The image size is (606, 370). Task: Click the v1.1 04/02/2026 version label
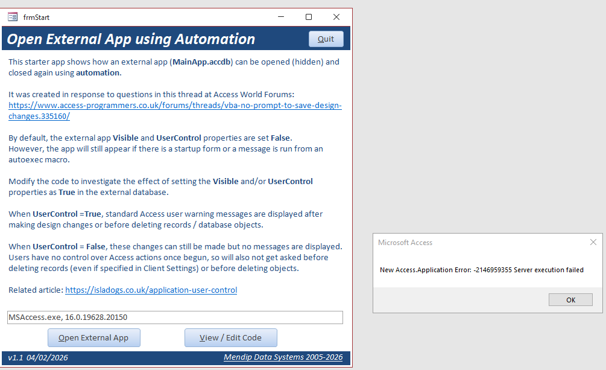38,357
